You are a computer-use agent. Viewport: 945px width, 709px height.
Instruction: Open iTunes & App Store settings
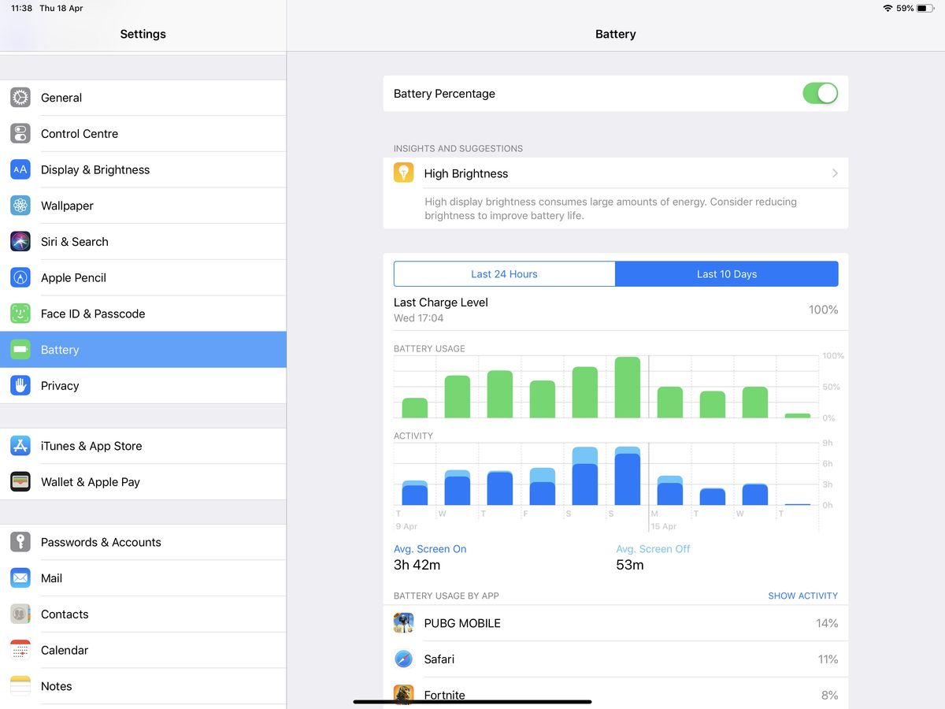pyautogui.click(x=91, y=446)
